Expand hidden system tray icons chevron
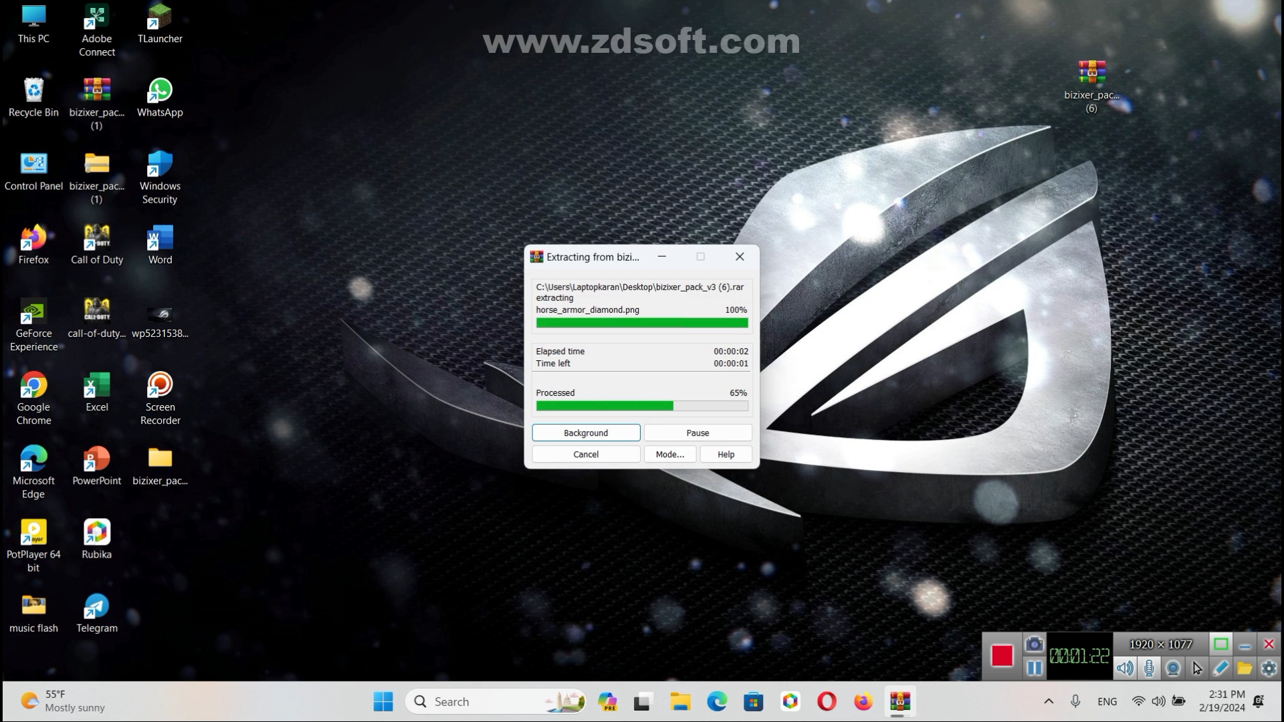Screen dimensions: 1284x722 coord(1049,701)
